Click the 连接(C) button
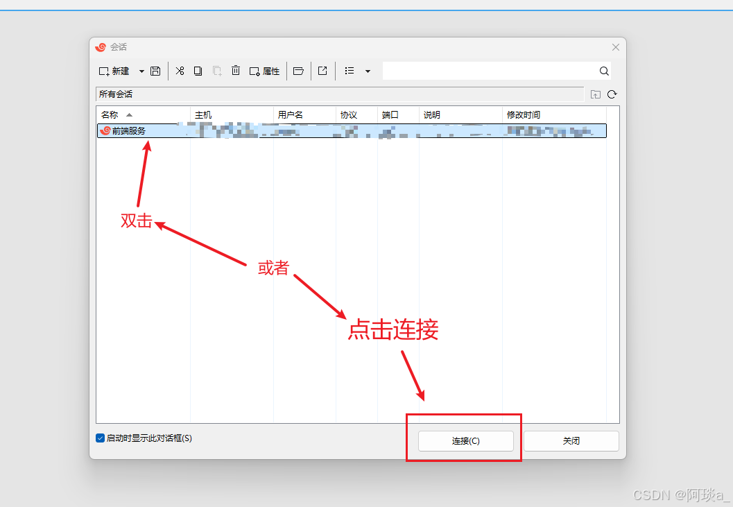This screenshot has height=507, width=733. [x=464, y=440]
